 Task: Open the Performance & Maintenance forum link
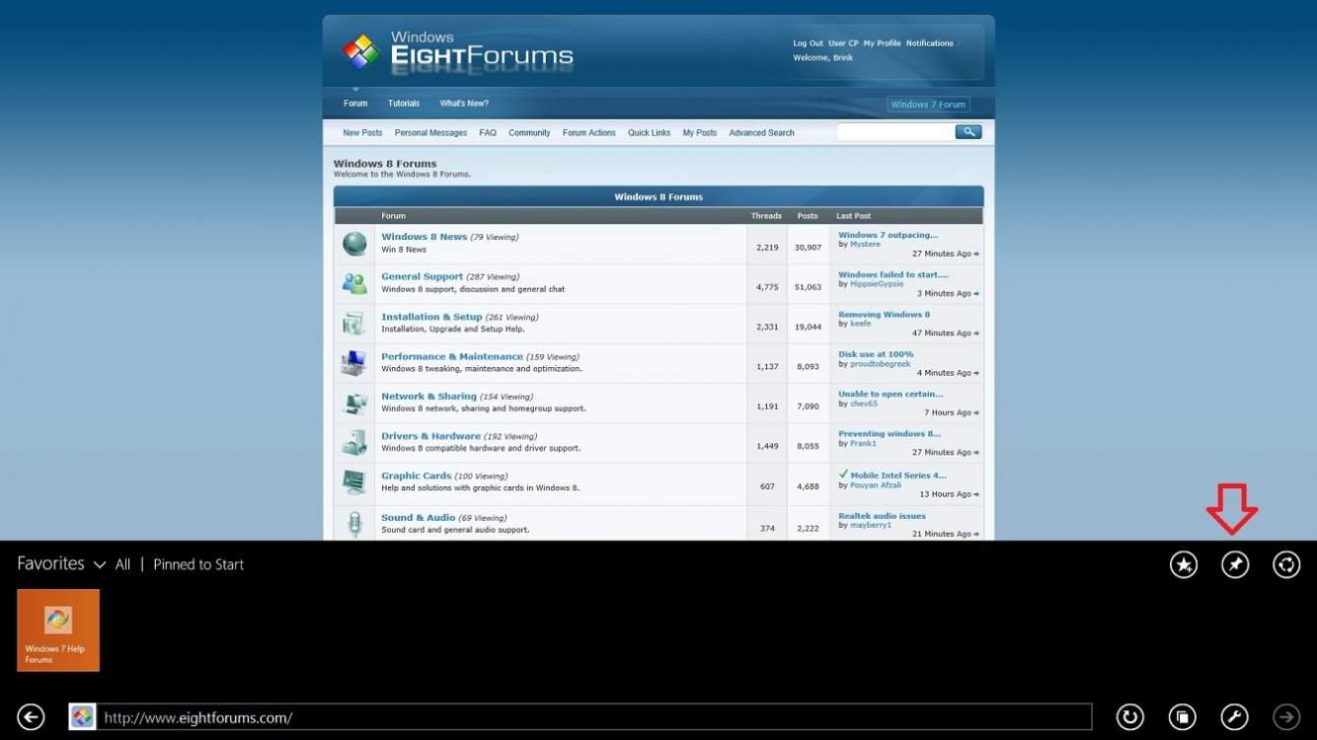tap(452, 356)
